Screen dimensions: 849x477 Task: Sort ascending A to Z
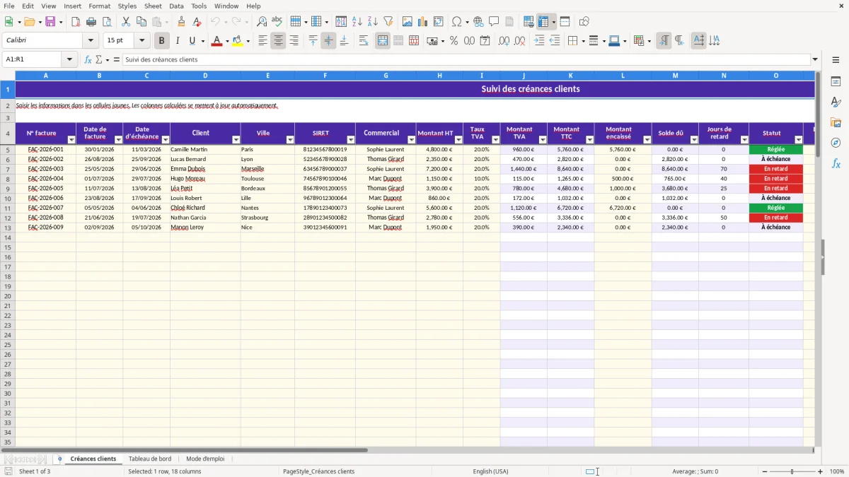(357, 22)
